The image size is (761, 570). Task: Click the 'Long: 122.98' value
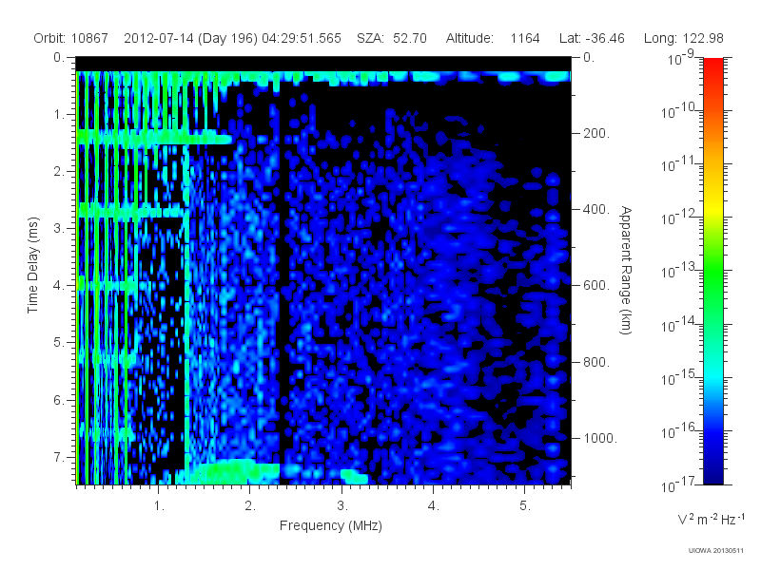(683, 38)
